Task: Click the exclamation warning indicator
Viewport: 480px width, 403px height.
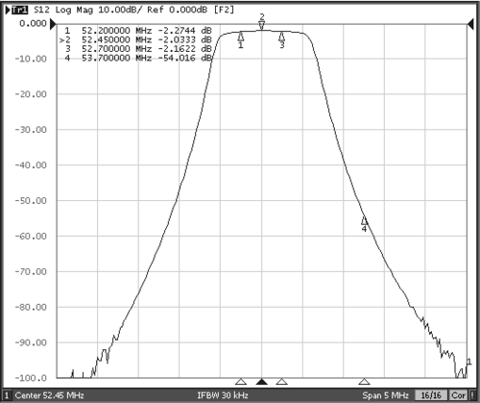Action: (x=472, y=395)
